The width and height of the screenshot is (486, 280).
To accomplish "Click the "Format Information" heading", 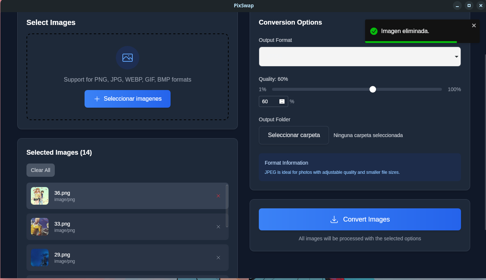I will click(x=286, y=163).
